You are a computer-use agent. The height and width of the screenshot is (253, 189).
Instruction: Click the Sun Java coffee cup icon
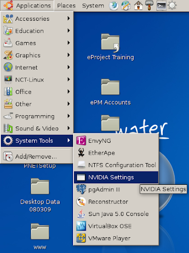(x=81, y=213)
